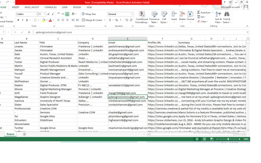This screenshot has width=261, height=163.
Task: Apply percent style
Action: (x=117, y=20)
